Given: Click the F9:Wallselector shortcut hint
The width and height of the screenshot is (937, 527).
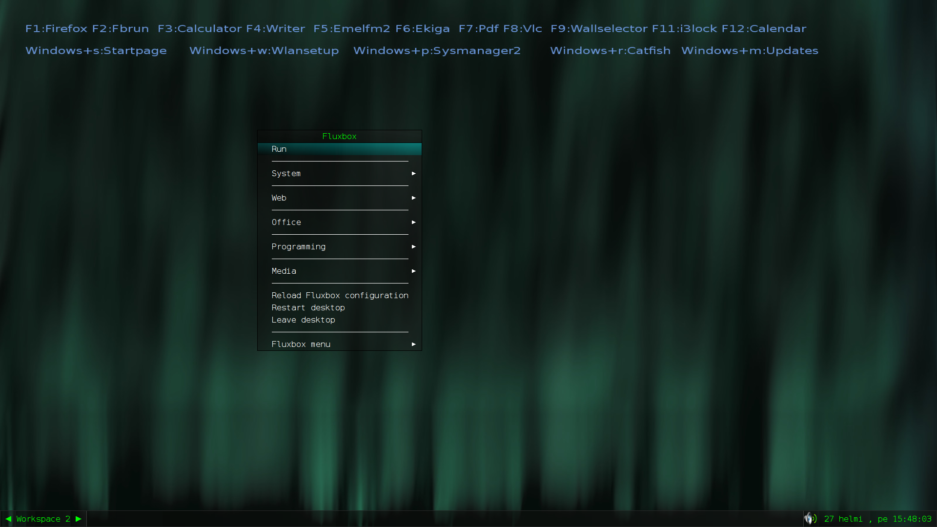Looking at the screenshot, I should pos(599,29).
